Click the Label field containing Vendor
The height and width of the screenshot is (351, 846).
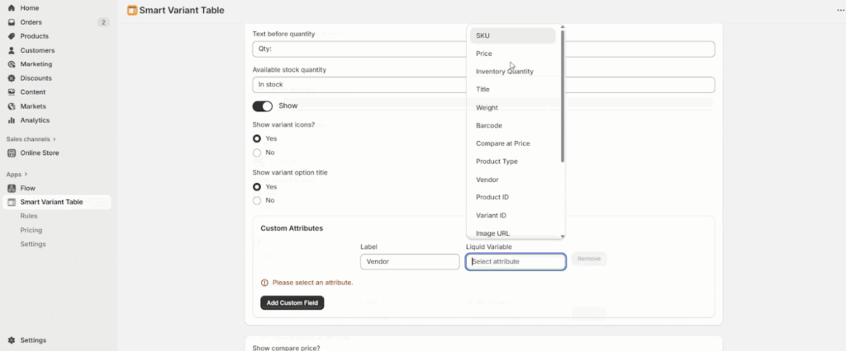410,261
